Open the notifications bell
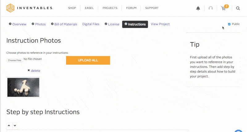Image resolution: width=247 pixels, height=132 pixels. click(198, 8)
